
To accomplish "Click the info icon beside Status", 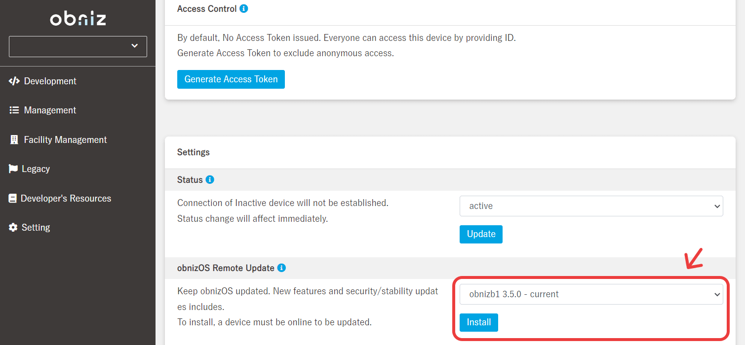I will [x=210, y=180].
